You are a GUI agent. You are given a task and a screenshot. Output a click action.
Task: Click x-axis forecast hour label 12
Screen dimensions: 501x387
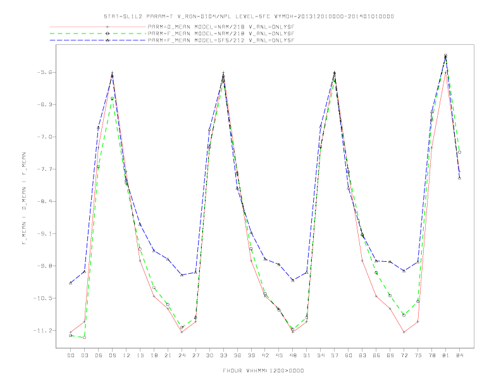(127, 355)
